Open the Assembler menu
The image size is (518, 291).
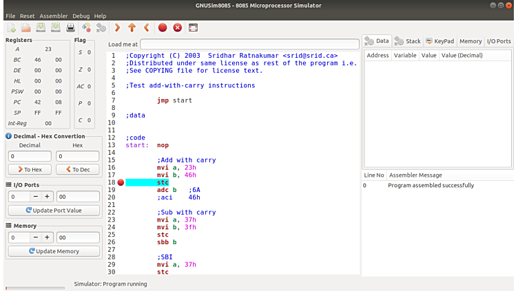54,16
